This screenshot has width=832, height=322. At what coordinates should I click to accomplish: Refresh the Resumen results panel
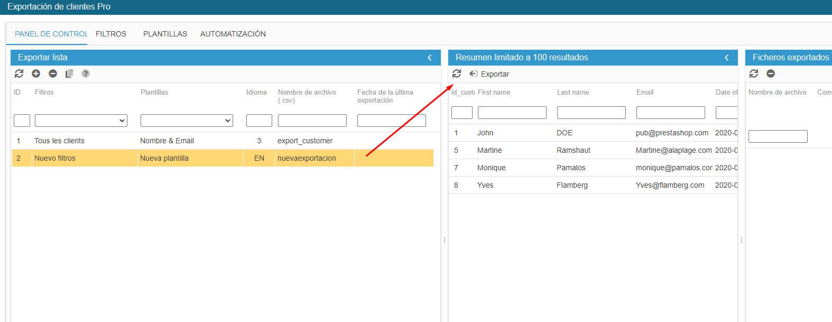tap(457, 73)
